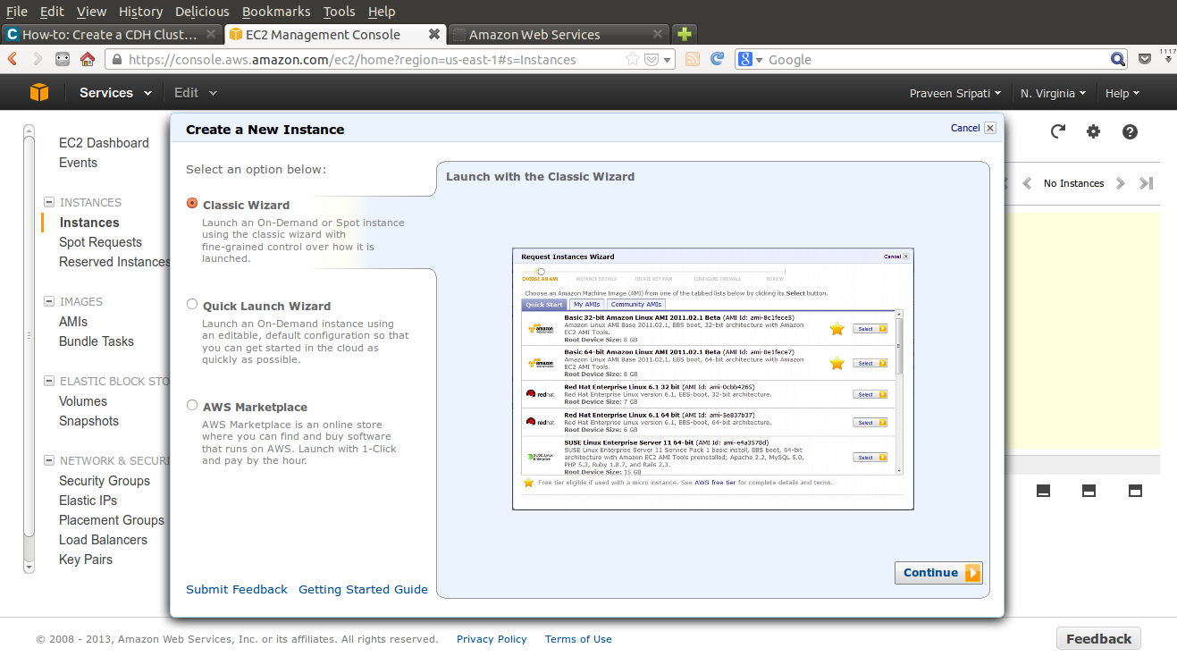The height and width of the screenshot is (665, 1177).
Task: Click the left details-pane layout icon
Action: [1043, 491]
